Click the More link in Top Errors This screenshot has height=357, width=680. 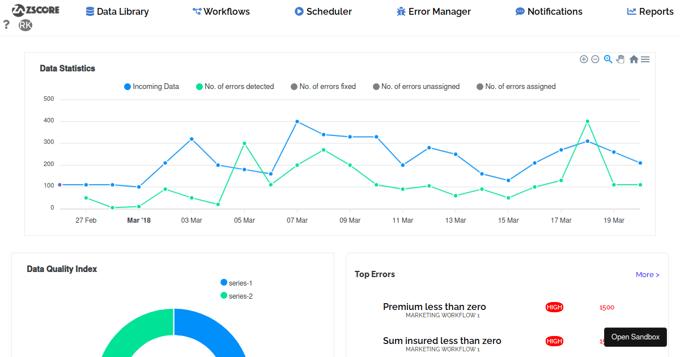pos(647,274)
